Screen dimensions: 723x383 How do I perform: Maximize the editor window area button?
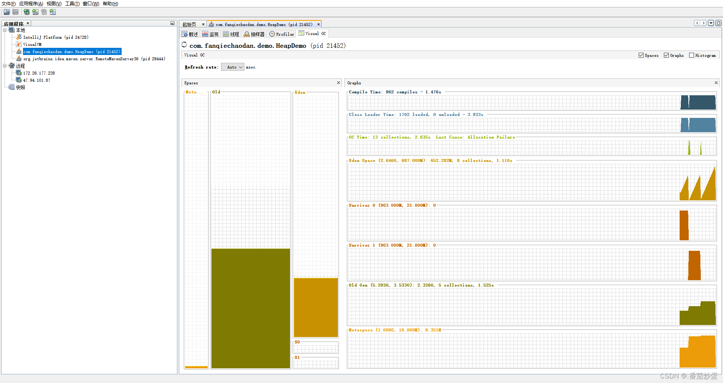coord(718,23)
